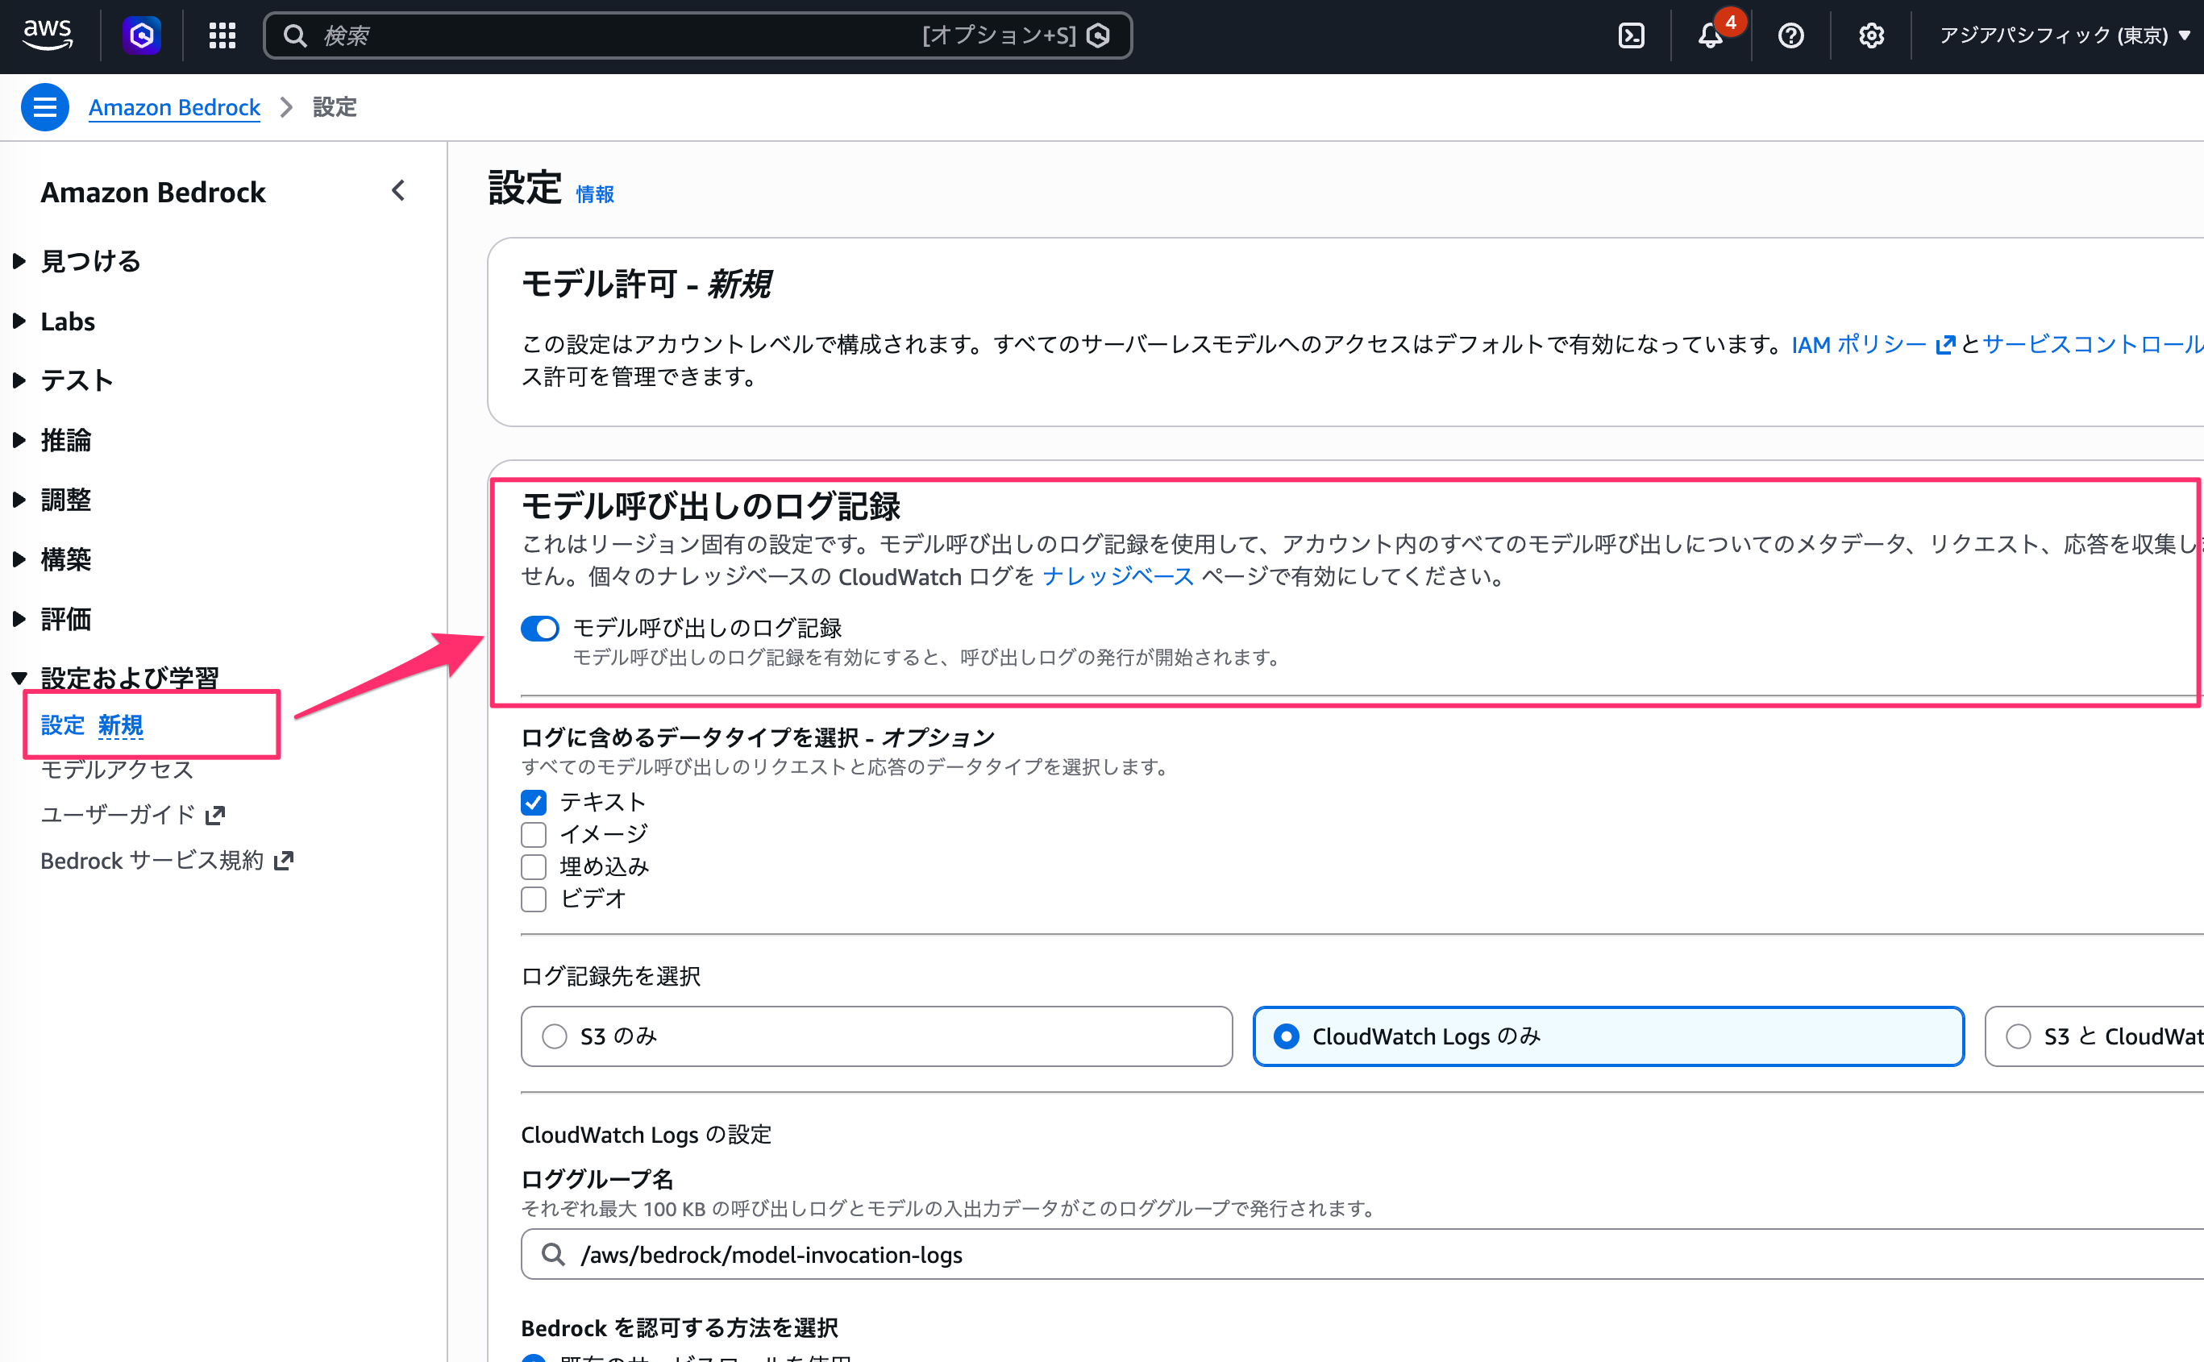
Task: Click the モデル呼び出しのログ記録 section heading
Action: coord(711,506)
